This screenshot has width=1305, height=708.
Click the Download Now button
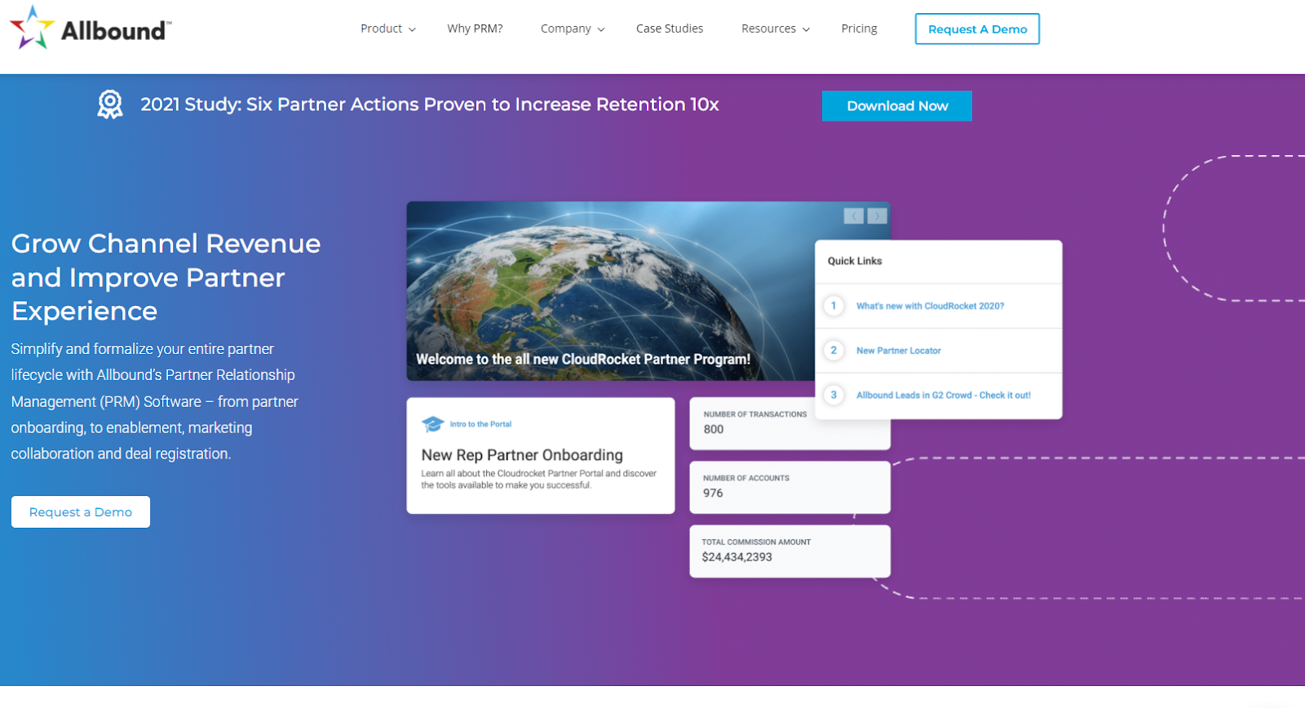(x=897, y=106)
